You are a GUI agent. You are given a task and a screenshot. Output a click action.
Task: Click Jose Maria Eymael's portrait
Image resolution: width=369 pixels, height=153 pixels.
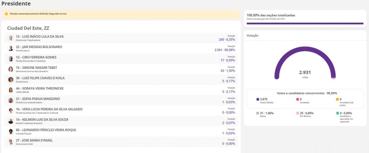pyautogui.click(x=11, y=142)
